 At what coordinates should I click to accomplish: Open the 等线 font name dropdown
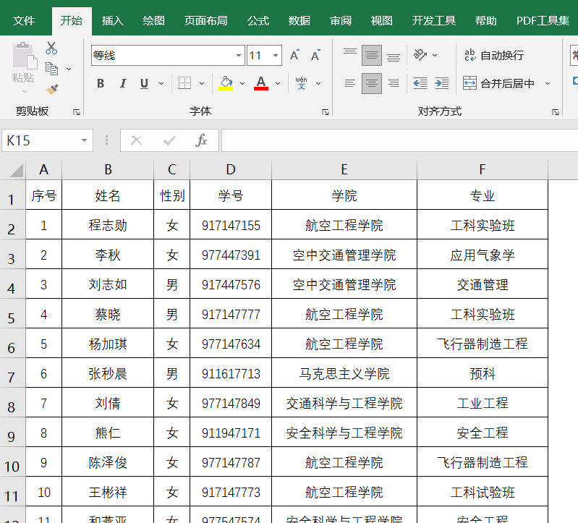239,55
